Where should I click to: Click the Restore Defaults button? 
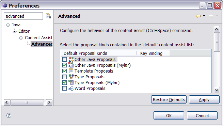pos(169,99)
